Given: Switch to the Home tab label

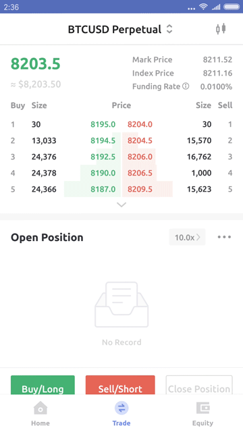Looking at the screenshot, I should pos(40,423).
